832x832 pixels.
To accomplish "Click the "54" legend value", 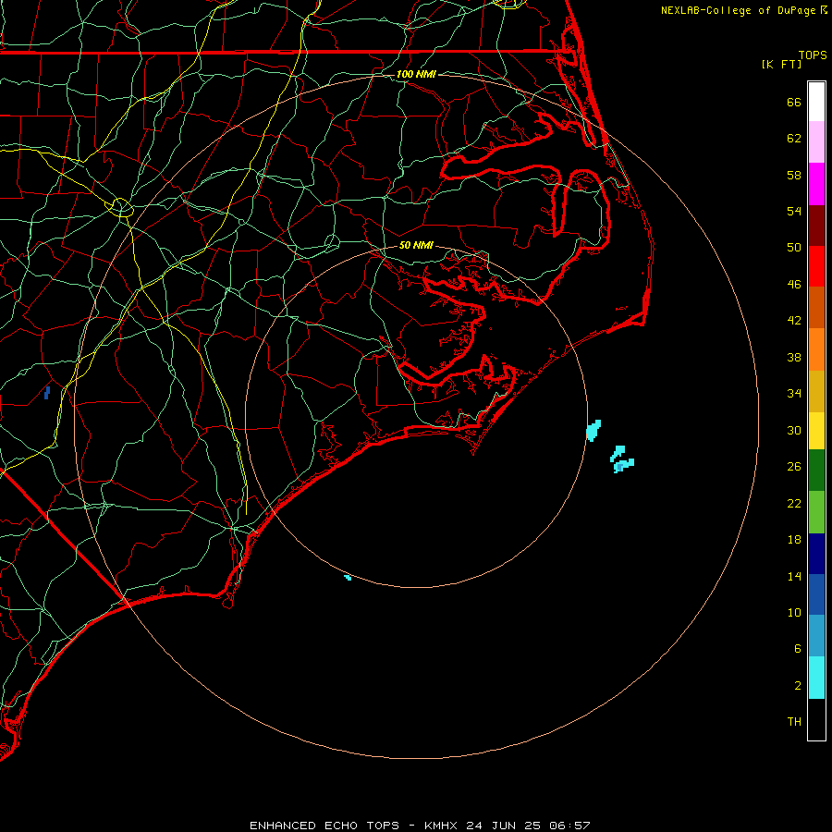I will click(794, 211).
